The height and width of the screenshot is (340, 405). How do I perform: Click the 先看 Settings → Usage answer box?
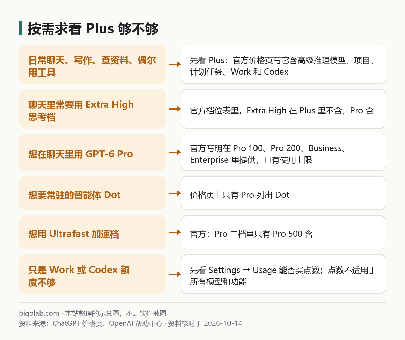click(x=283, y=274)
